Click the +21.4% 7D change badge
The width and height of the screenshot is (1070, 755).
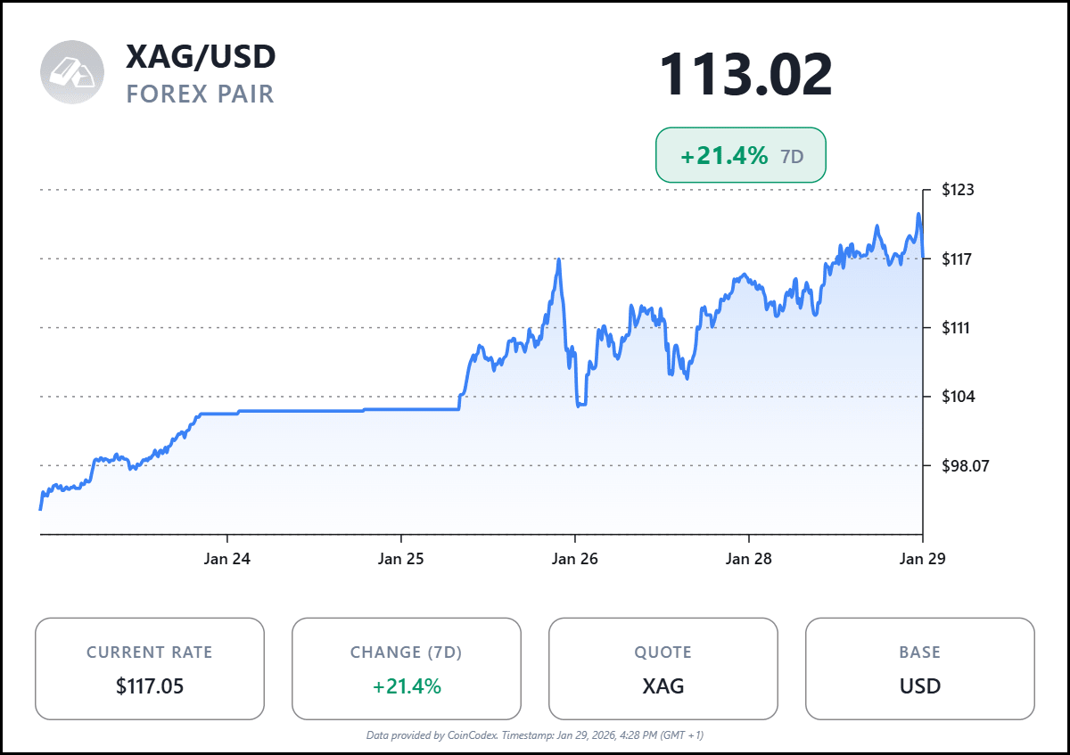click(741, 156)
